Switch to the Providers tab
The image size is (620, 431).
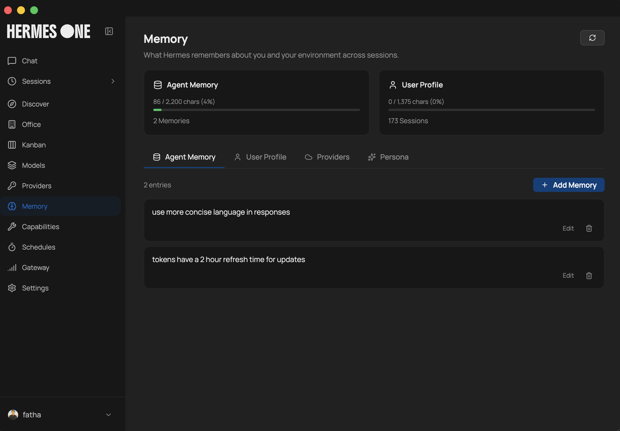coord(327,157)
